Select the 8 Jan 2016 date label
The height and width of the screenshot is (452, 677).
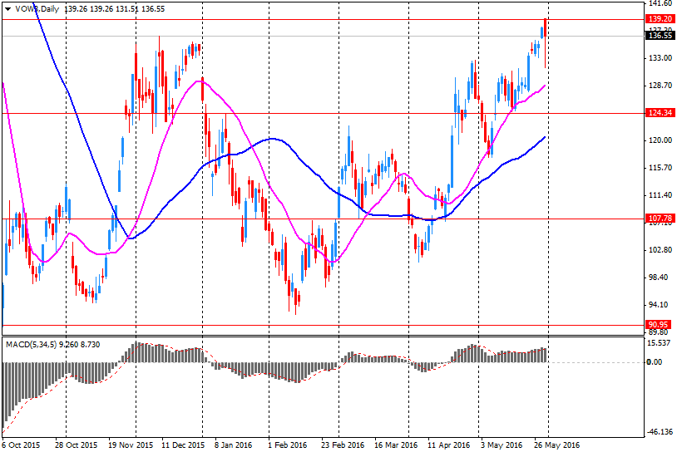[x=233, y=445]
